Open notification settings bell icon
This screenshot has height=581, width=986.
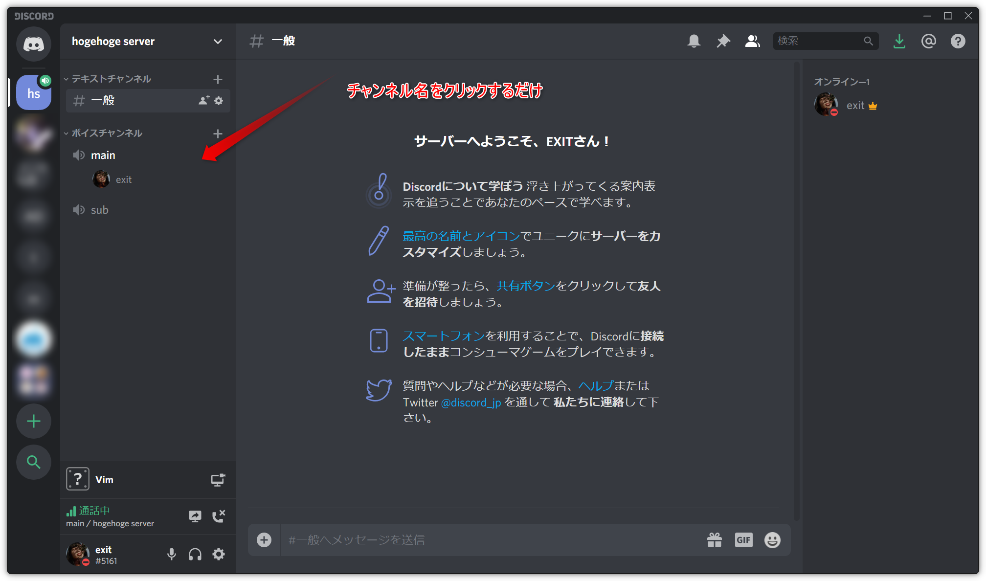(694, 41)
